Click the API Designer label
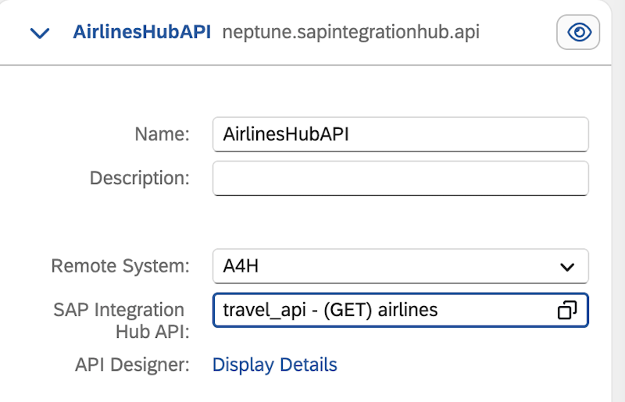 pos(132,365)
